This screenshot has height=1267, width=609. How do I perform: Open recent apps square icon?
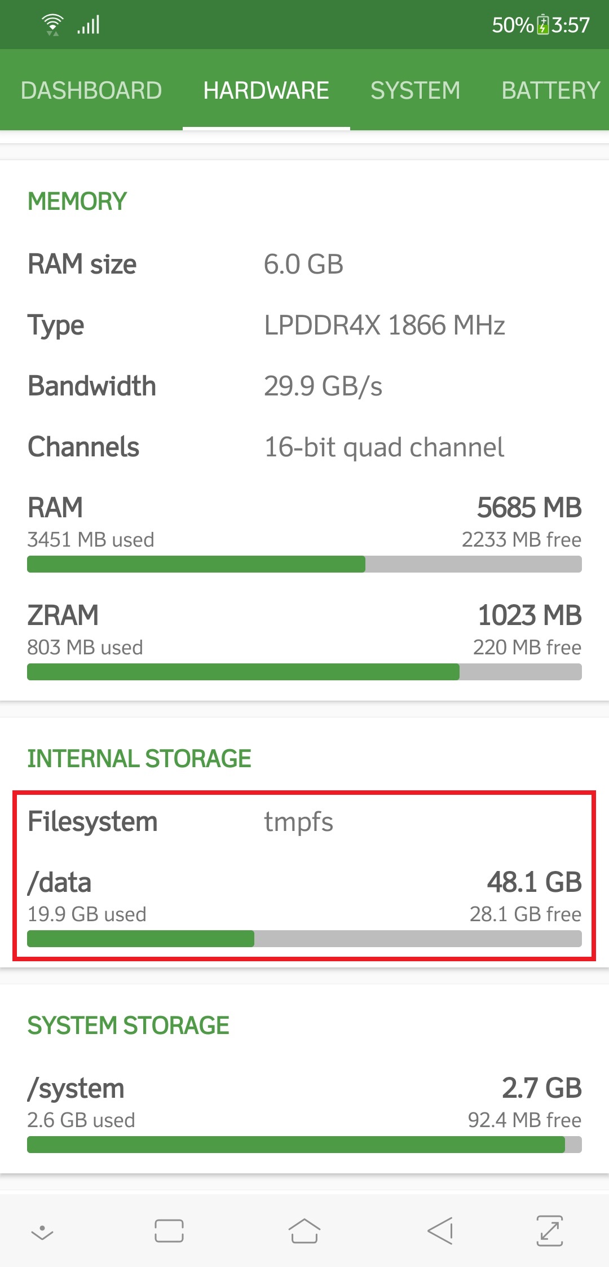coord(169,1230)
